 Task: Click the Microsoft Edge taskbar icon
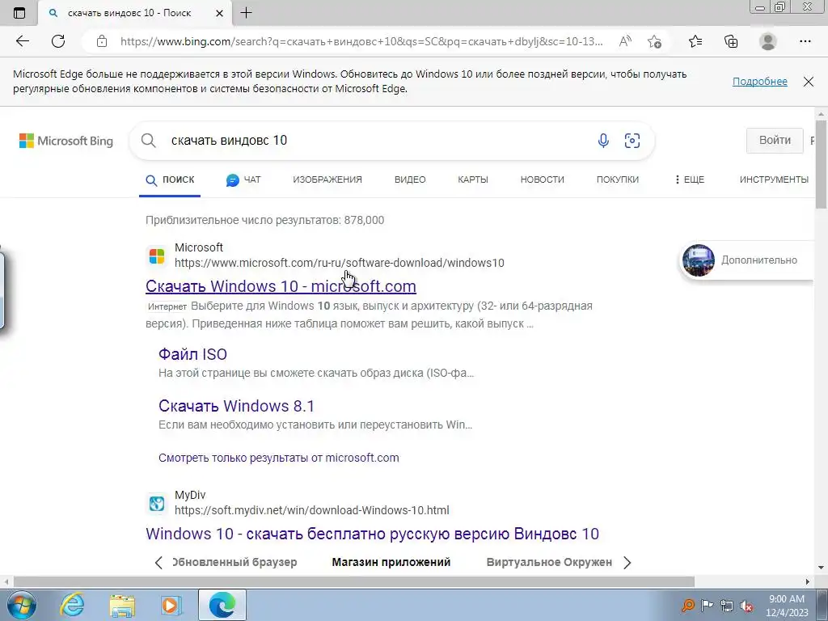(222, 605)
